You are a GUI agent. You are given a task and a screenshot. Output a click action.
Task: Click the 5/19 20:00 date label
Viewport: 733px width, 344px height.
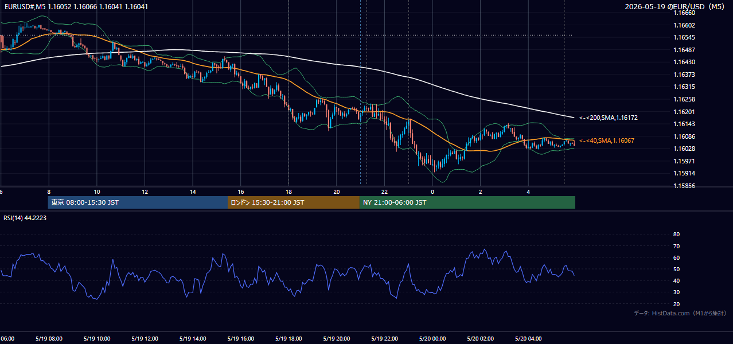point(336,339)
